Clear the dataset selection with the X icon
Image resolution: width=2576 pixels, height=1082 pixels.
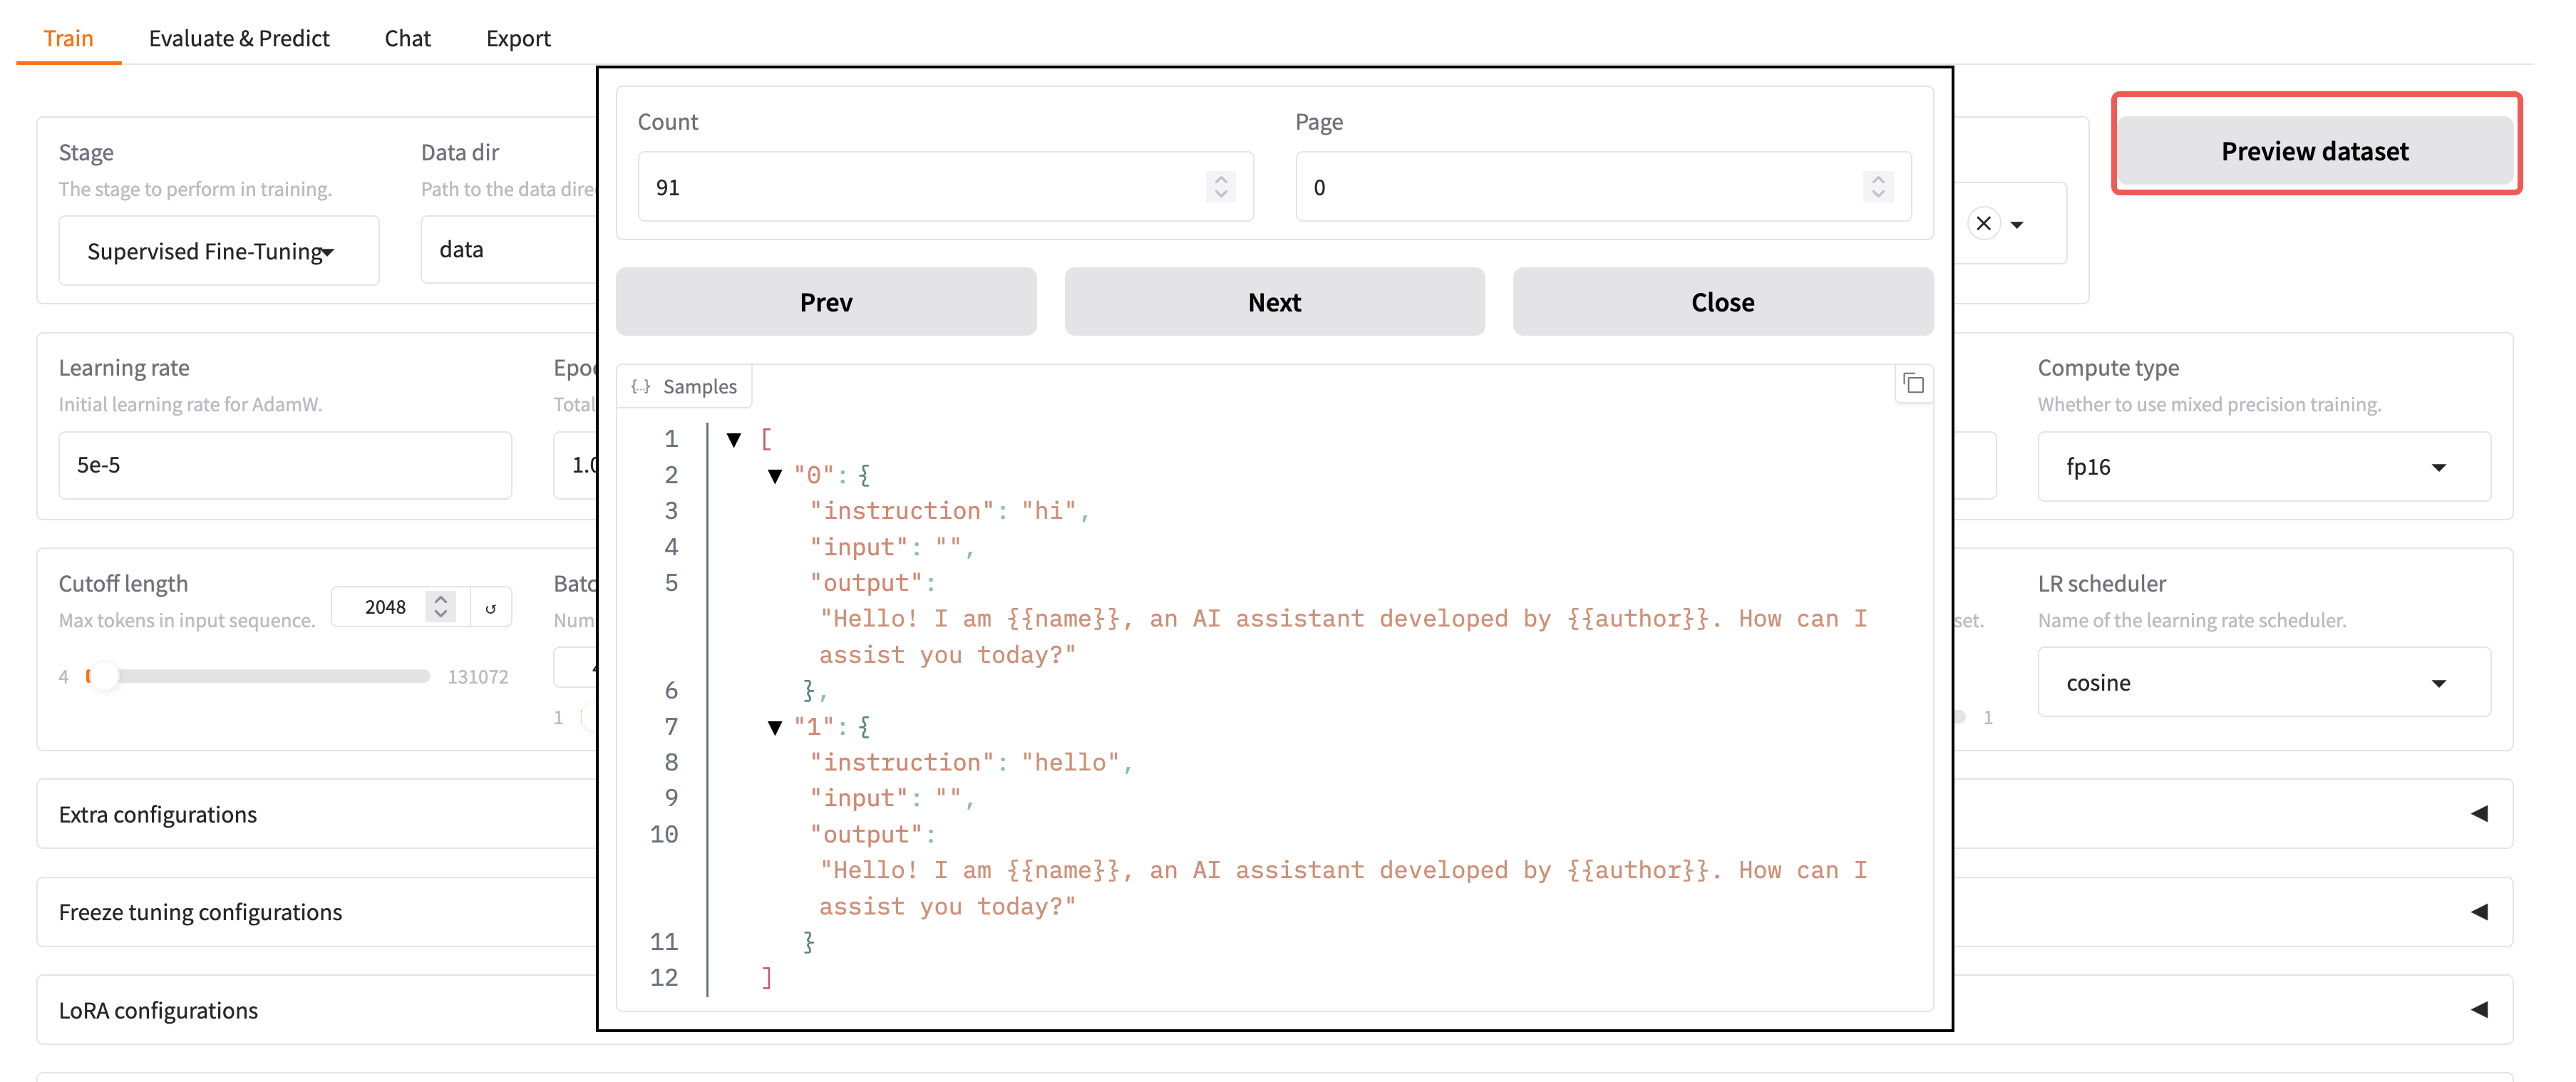point(1984,223)
